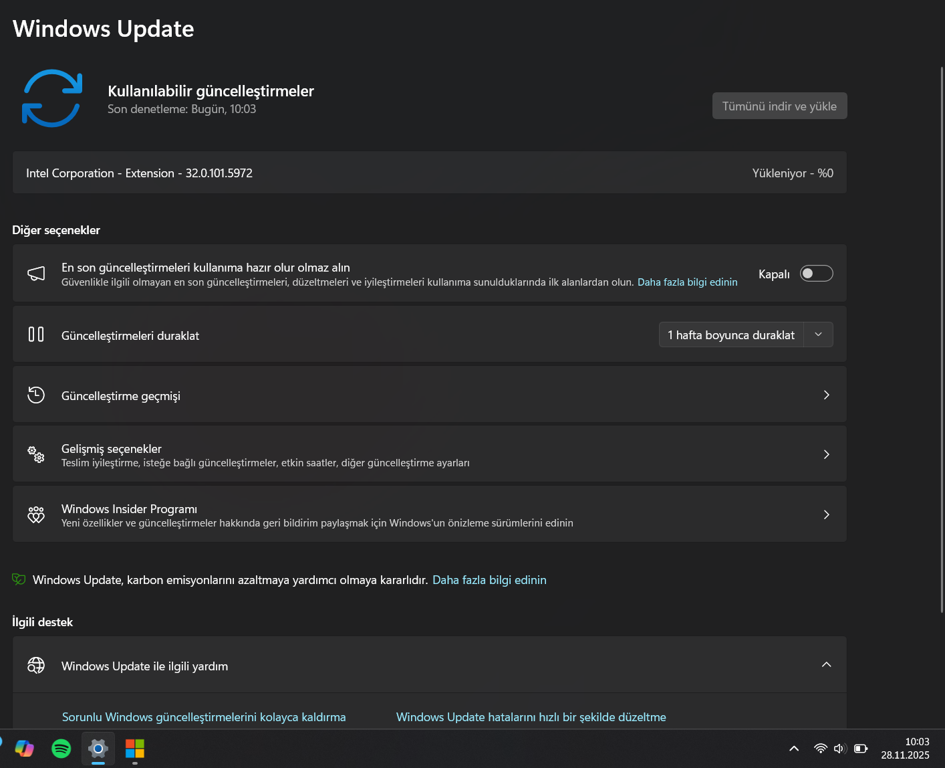This screenshot has width=945, height=768.
Task: Click the green leaf carbon emissions icon
Action: point(19,579)
